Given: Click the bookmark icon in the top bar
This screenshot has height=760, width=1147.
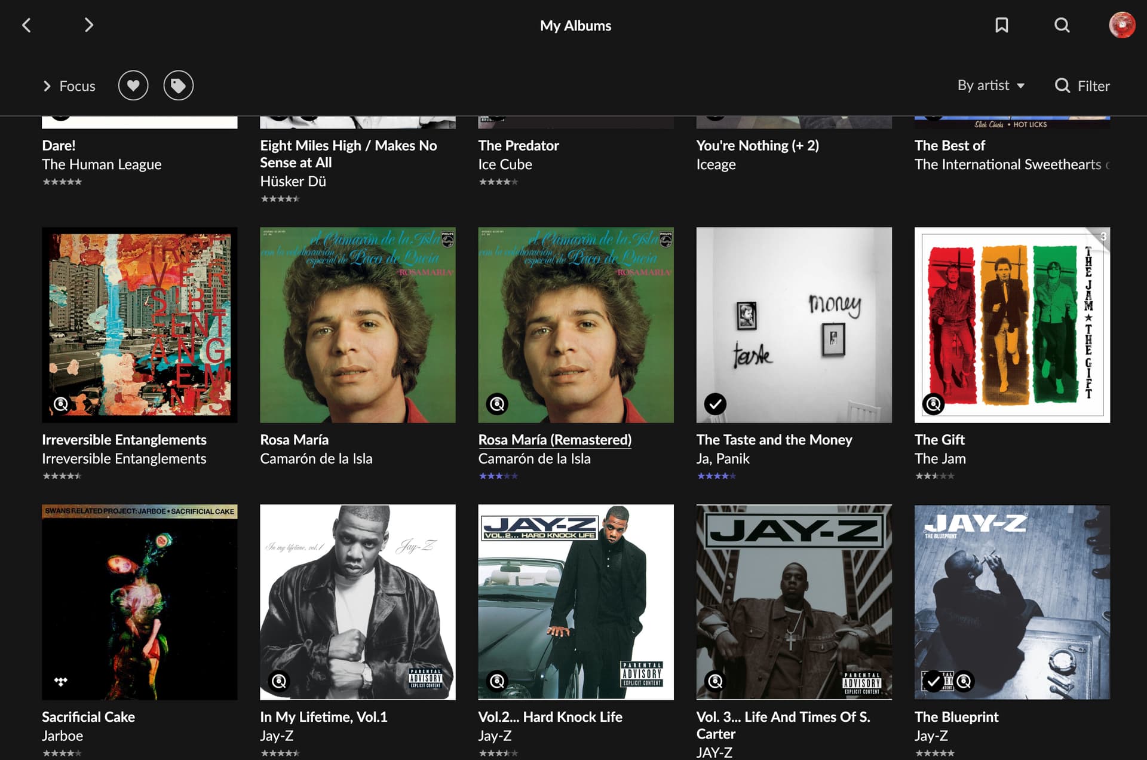Looking at the screenshot, I should (1002, 25).
